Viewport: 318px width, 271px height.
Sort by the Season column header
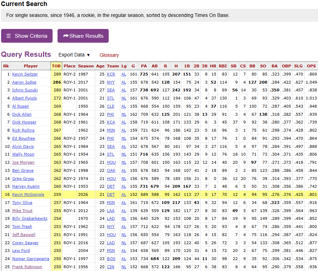point(86,66)
